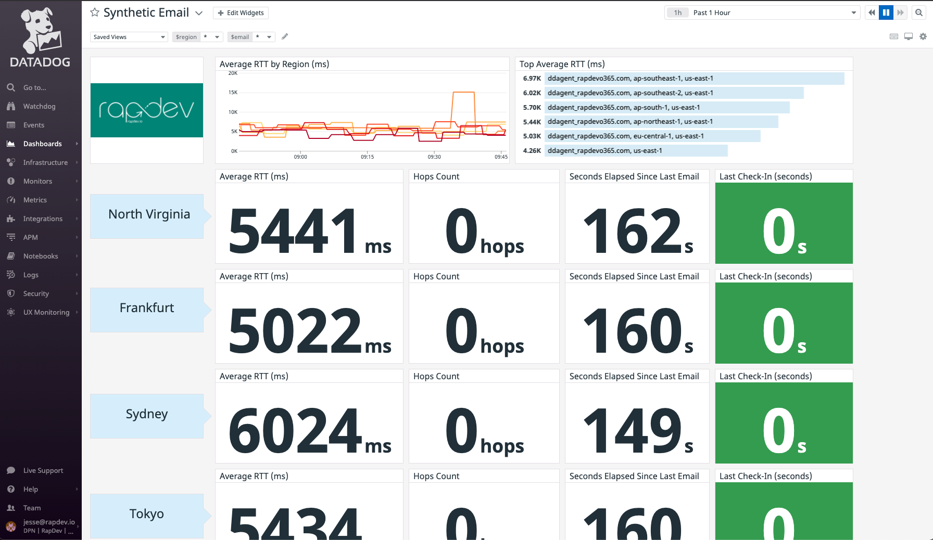
Task: Enable TV fullscreen mode
Action: tap(909, 36)
